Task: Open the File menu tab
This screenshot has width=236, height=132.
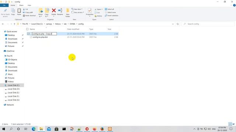Action: click(4, 5)
